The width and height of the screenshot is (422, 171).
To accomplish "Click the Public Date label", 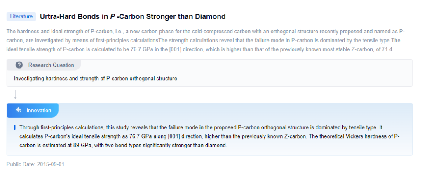I will 20,164.
